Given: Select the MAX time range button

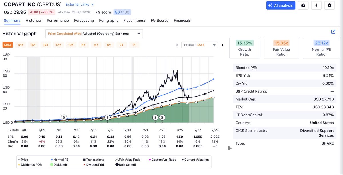Looking at the screenshot, I should [8, 45].
